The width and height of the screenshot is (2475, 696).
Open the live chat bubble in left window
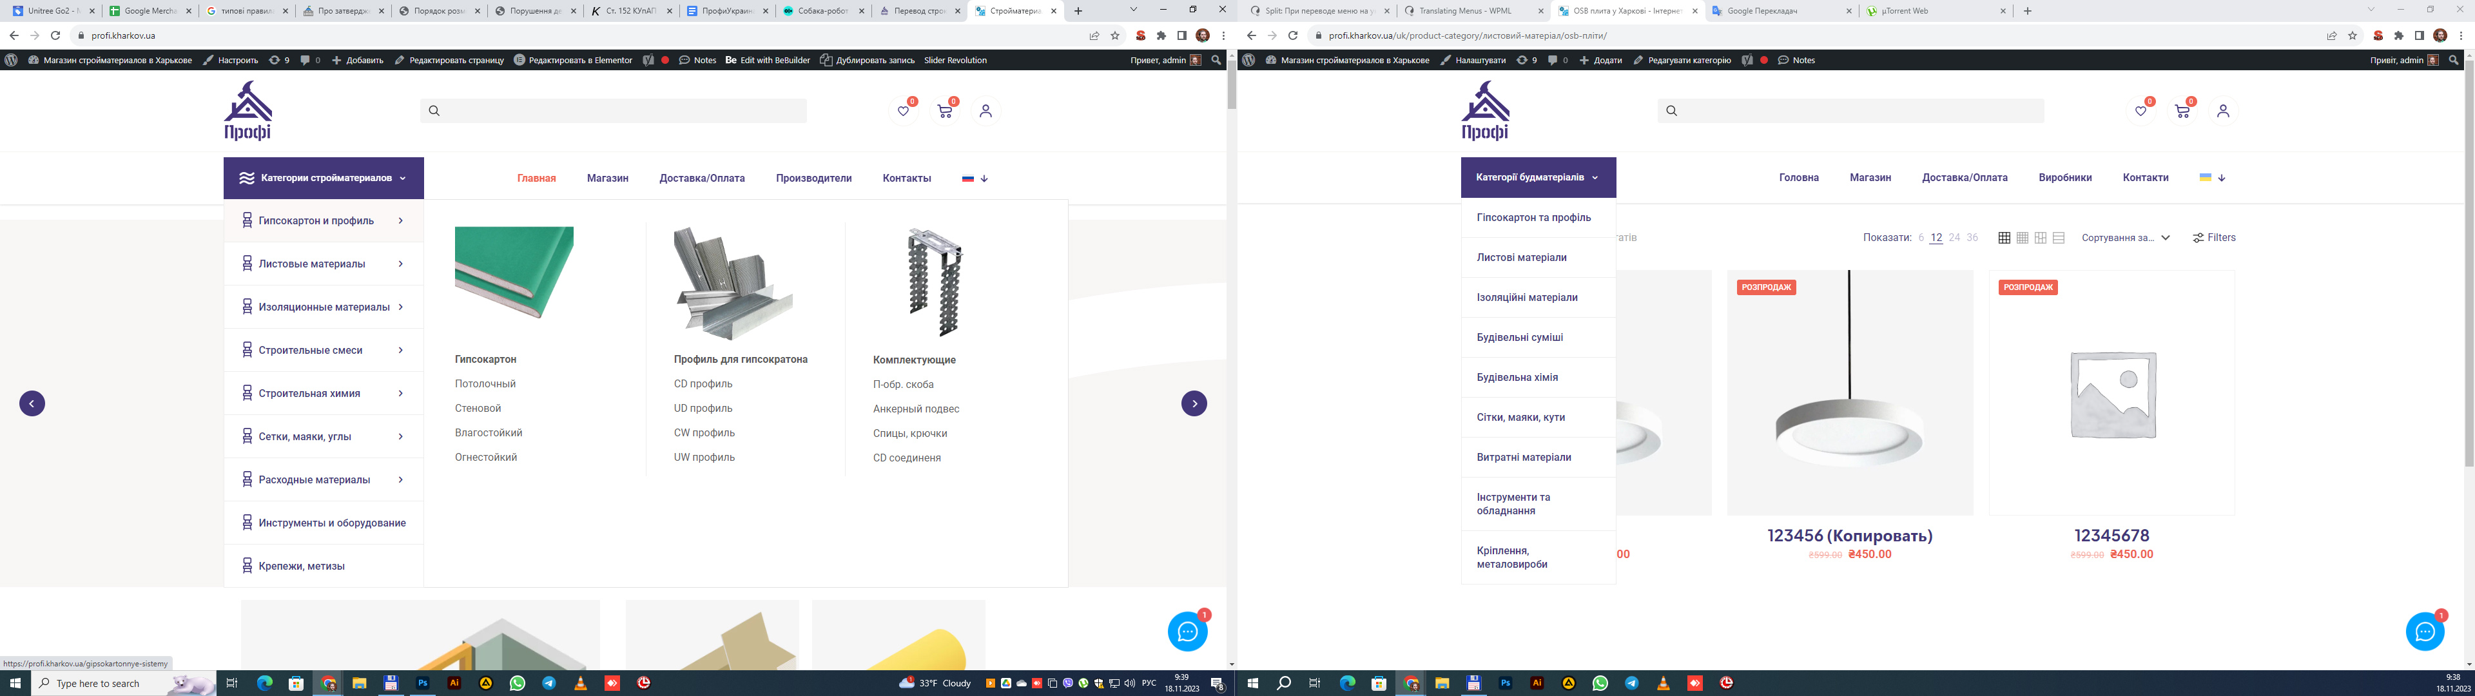coord(1187,632)
